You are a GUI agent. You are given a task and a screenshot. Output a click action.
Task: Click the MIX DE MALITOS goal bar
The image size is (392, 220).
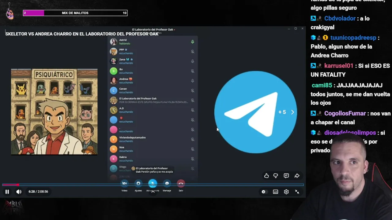(x=75, y=13)
